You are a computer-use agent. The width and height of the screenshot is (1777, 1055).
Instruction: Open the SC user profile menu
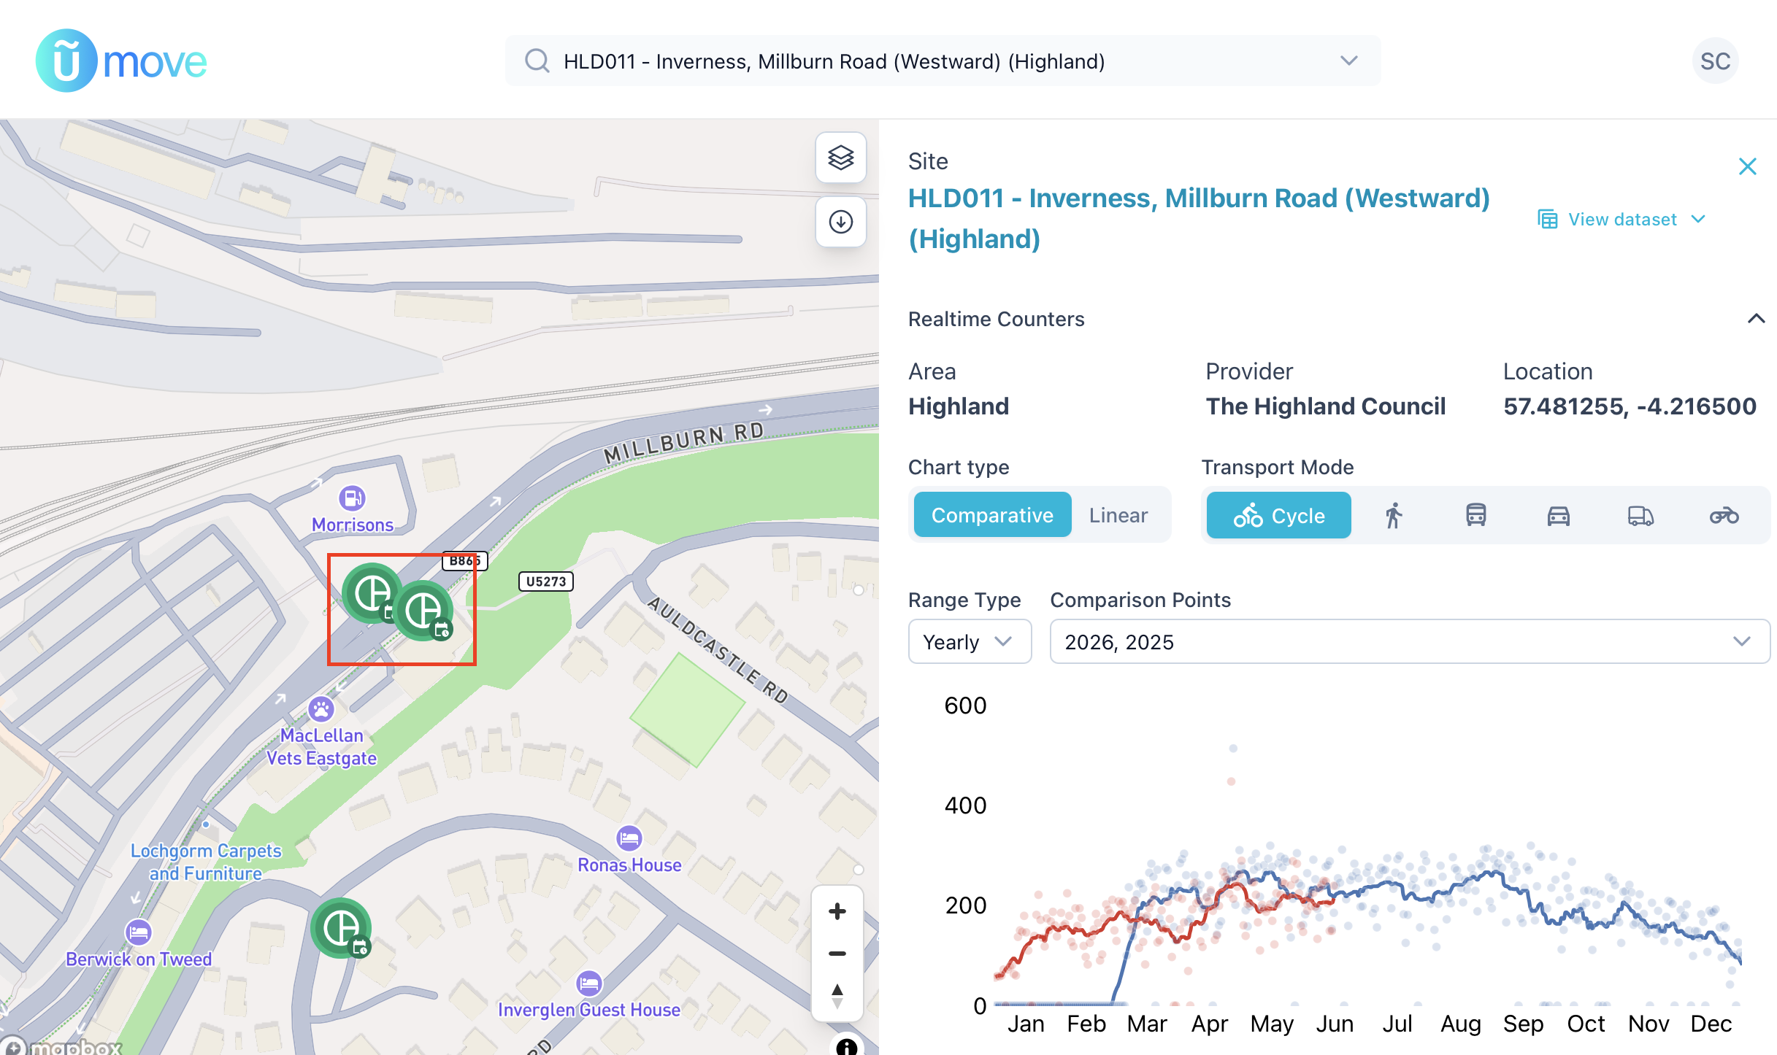coord(1715,61)
